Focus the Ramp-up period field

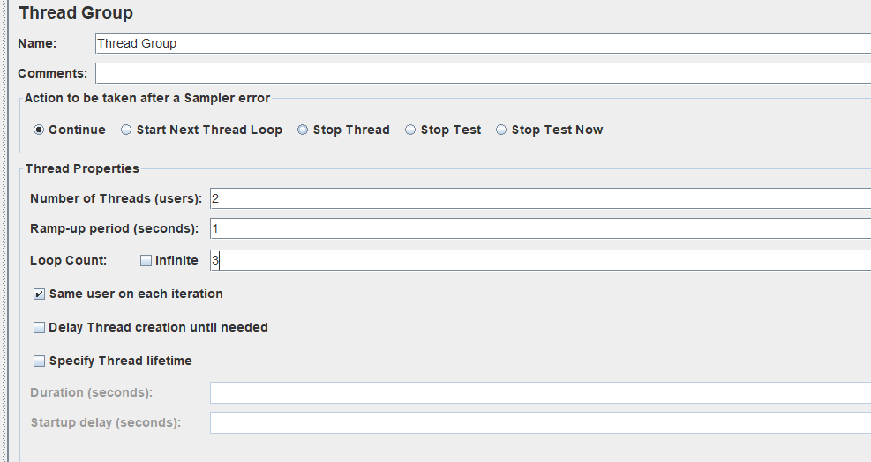click(x=539, y=228)
